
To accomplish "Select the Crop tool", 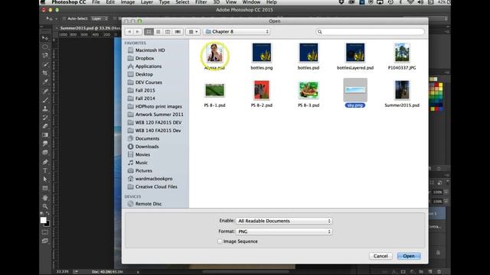I will pos(45,73).
